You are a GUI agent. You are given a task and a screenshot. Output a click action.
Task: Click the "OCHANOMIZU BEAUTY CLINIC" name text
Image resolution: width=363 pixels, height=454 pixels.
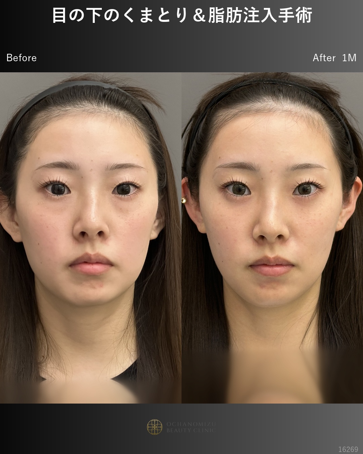(191, 427)
